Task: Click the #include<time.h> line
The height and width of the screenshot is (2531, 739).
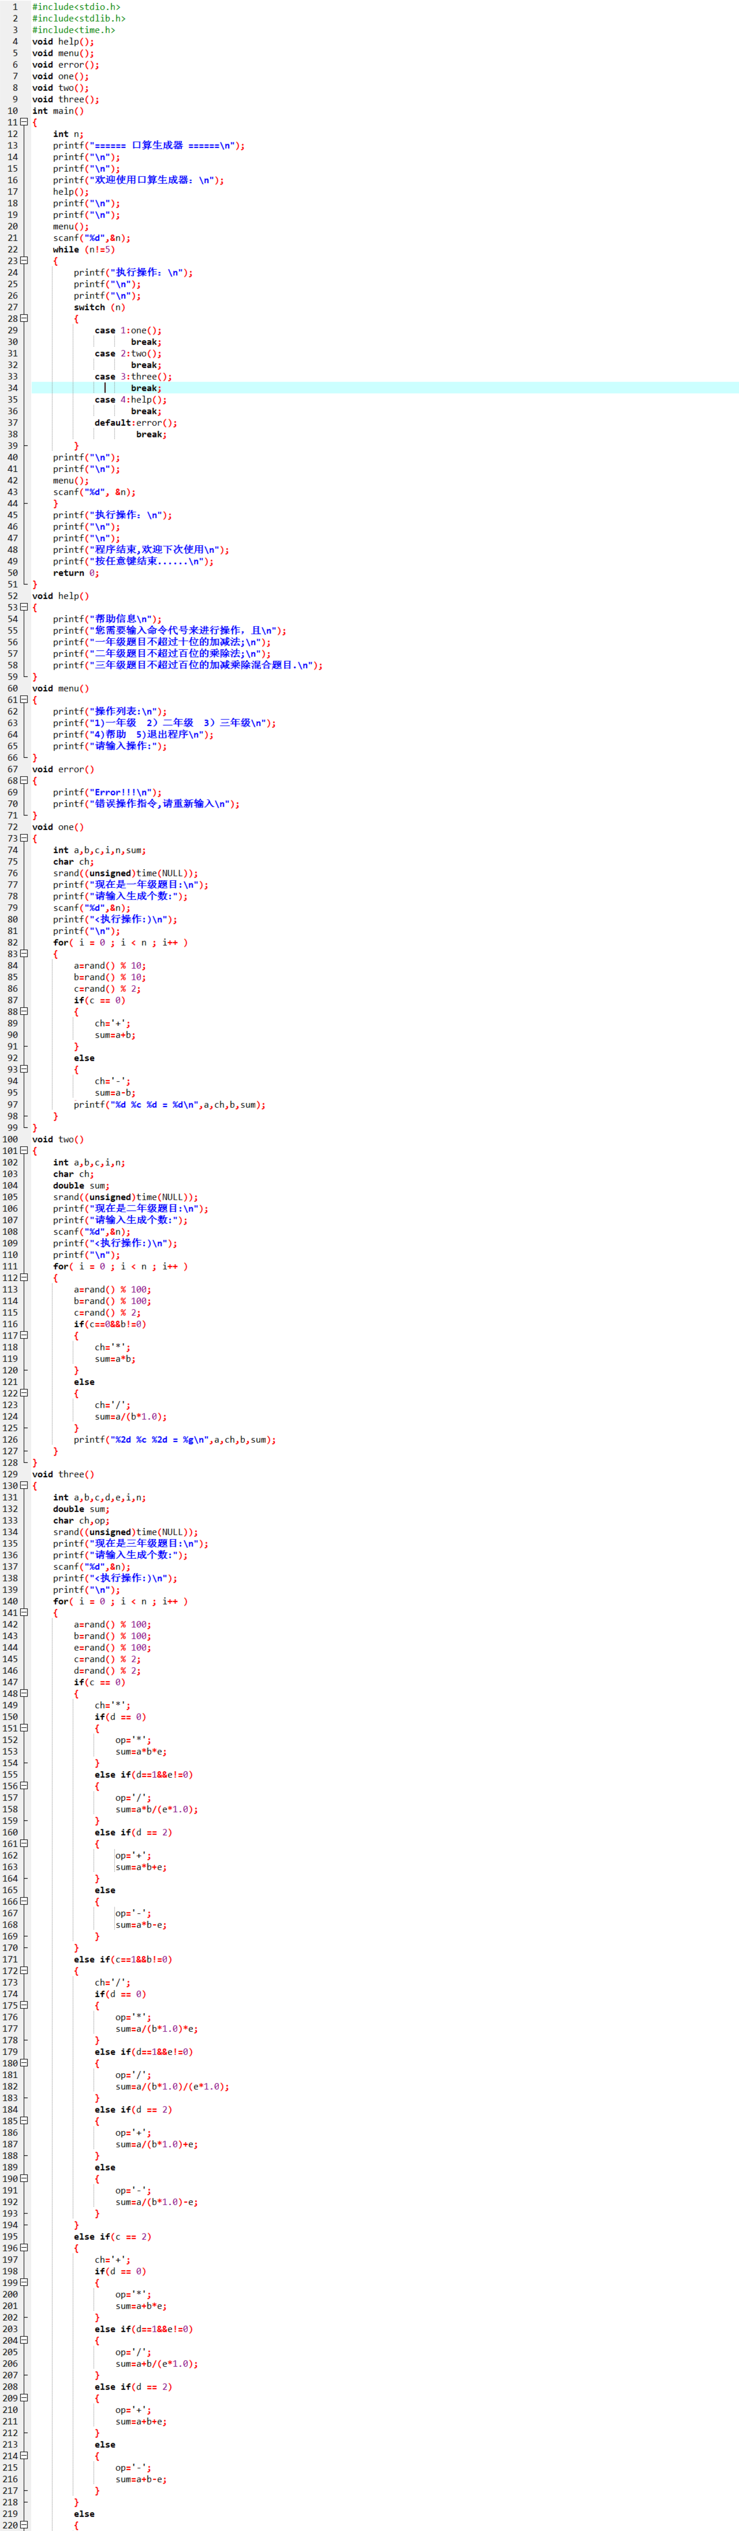Action: 74,30
